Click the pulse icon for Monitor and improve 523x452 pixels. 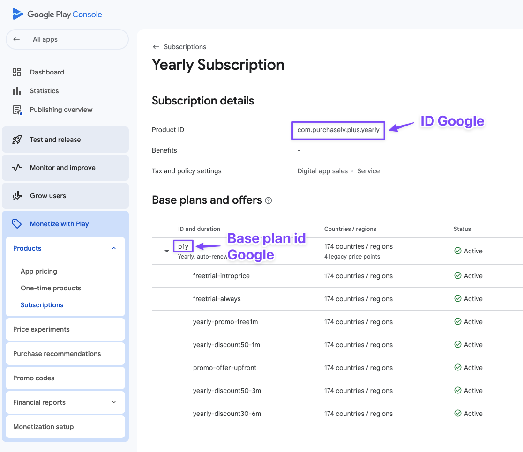(x=17, y=168)
